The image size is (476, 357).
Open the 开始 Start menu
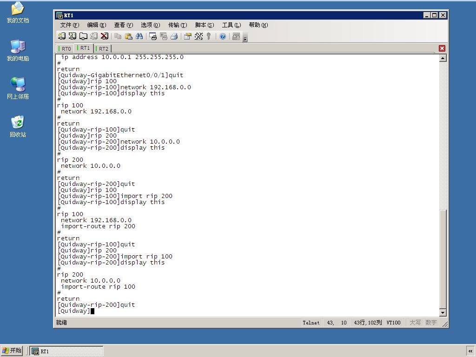click(x=12, y=350)
